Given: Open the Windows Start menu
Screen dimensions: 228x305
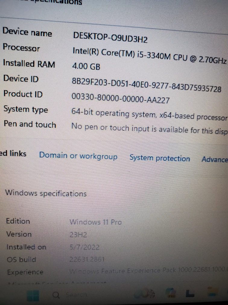Looking at the screenshot, I should (x=32, y=295).
